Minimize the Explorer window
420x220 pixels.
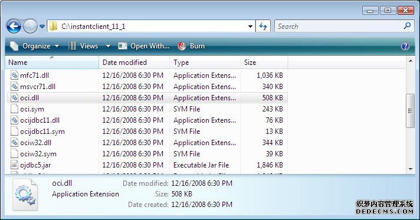point(370,11)
